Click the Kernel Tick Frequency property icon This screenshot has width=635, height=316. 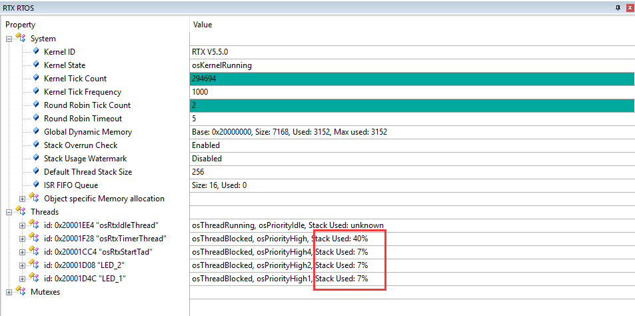(36, 91)
